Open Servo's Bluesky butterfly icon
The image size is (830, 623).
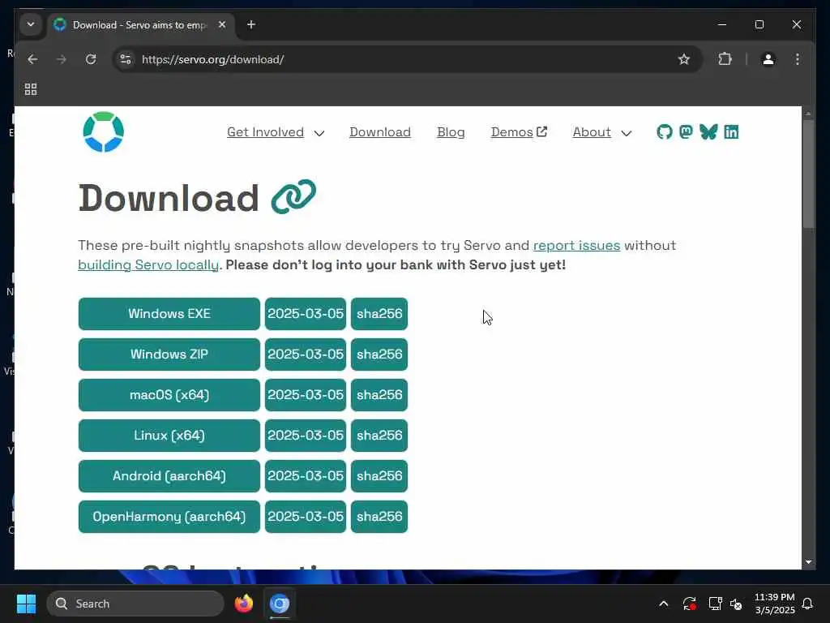[x=708, y=132]
